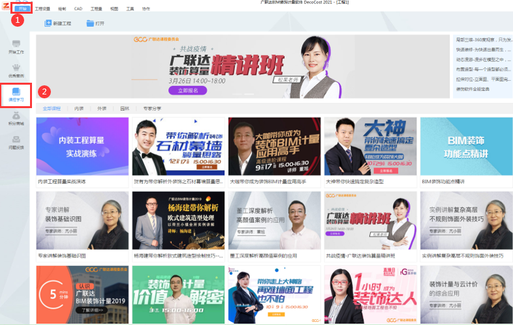513x325 pixels.
Task: Open the 工程设置 menu
Action: pyautogui.click(x=42, y=9)
